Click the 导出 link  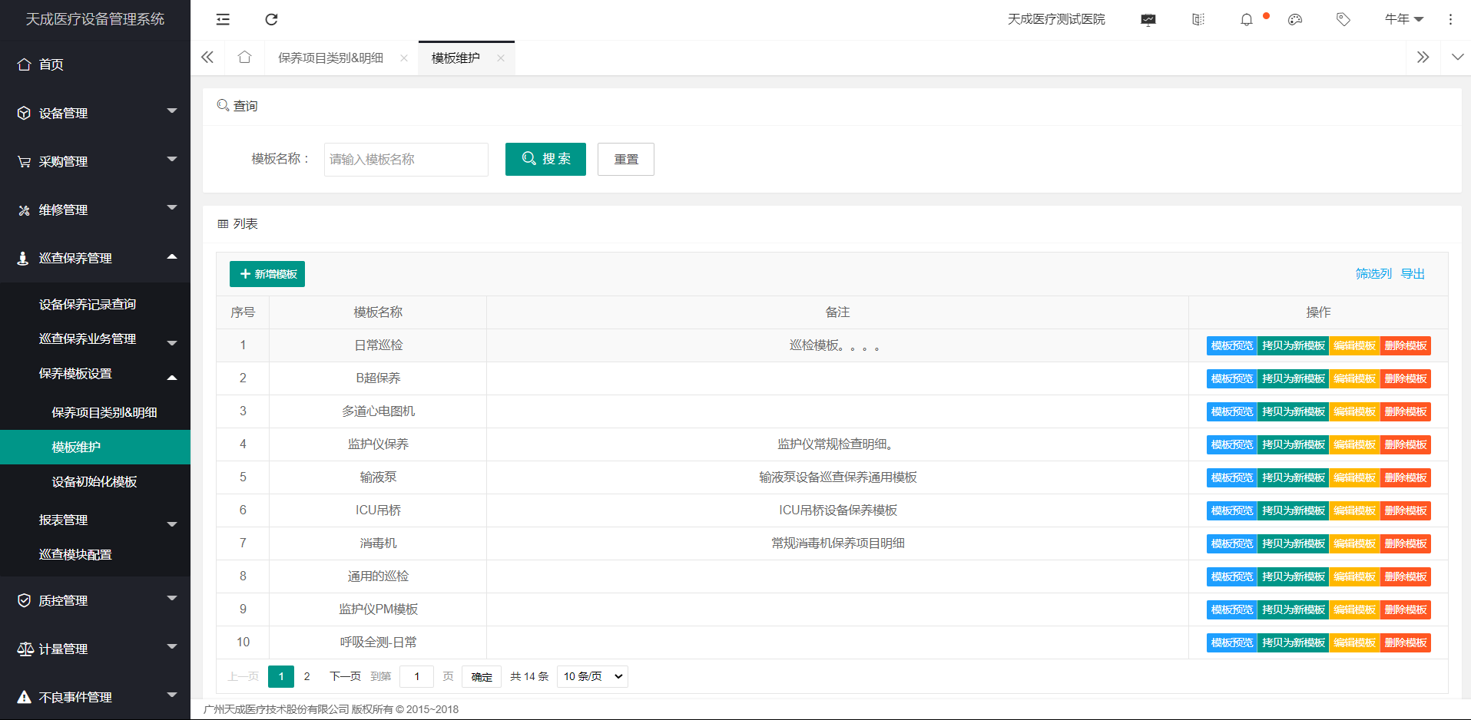click(1413, 274)
